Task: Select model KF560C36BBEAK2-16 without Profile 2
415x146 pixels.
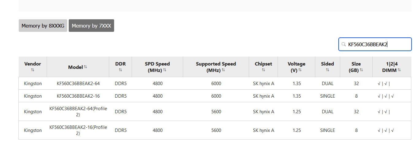Action: pyautogui.click(x=78, y=96)
